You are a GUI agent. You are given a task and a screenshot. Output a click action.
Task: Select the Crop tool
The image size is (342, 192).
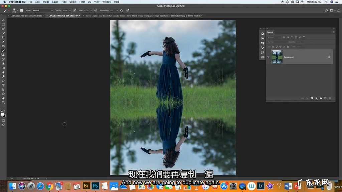coord(3,38)
